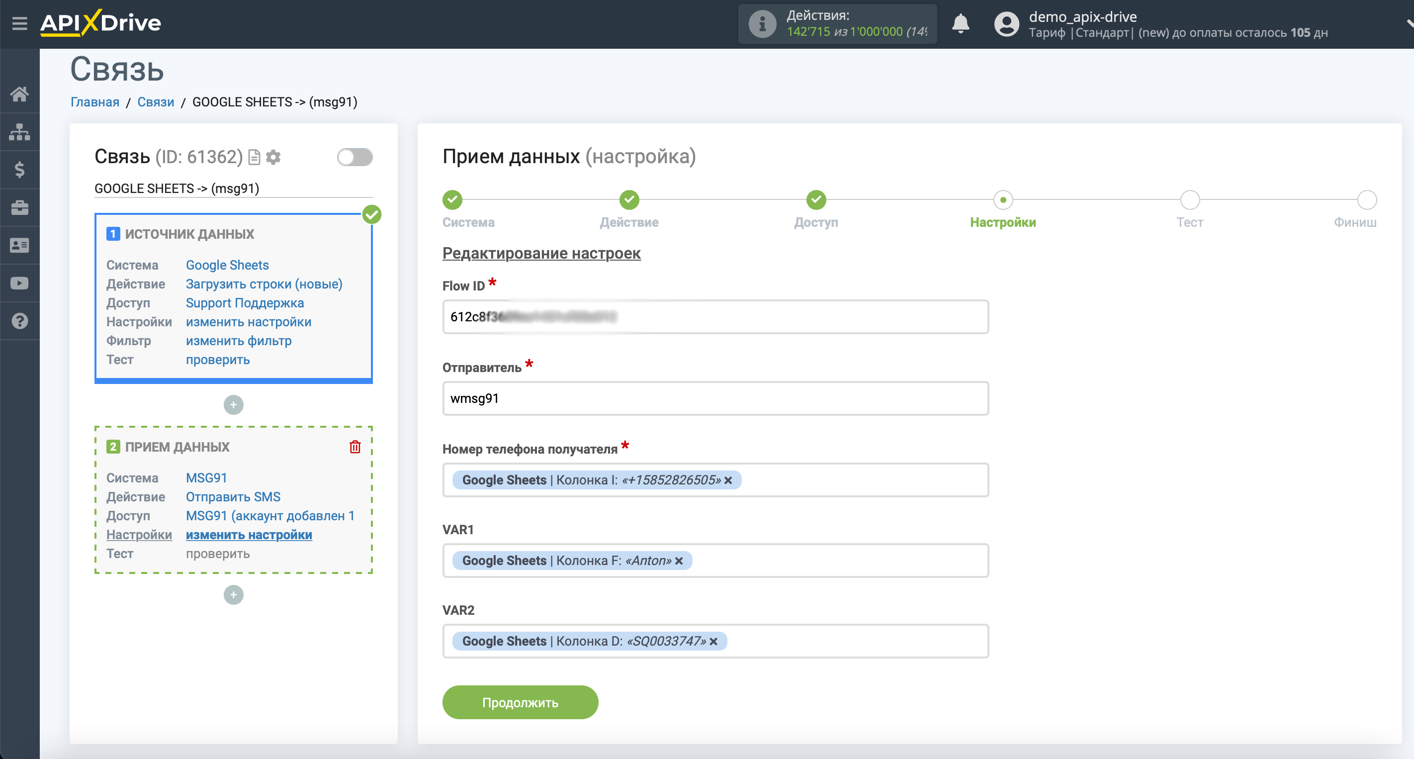The width and height of the screenshot is (1414, 759).
Task: Open the MSG91 system link
Action: (x=206, y=478)
